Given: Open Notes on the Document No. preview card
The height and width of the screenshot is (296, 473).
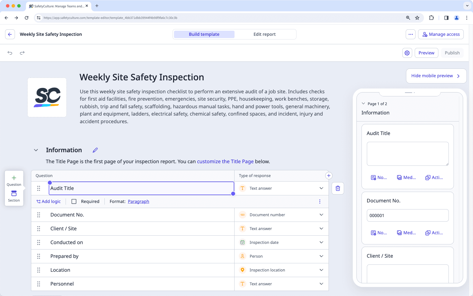Looking at the screenshot, I should pos(379,233).
